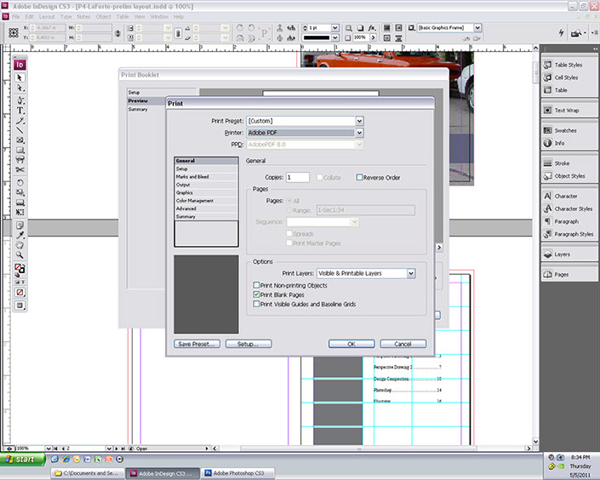Select the Scissors tool

(x=20, y=169)
